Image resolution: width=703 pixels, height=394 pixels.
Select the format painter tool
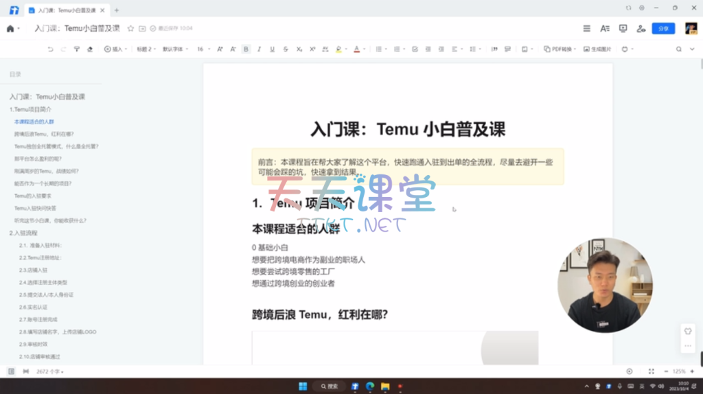76,49
